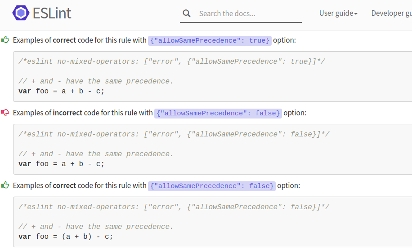Viewport: 412px width, 250px height.
Task: Click the eslint comment with allowSamePrecedence true in the first code block
Action: (171, 61)
